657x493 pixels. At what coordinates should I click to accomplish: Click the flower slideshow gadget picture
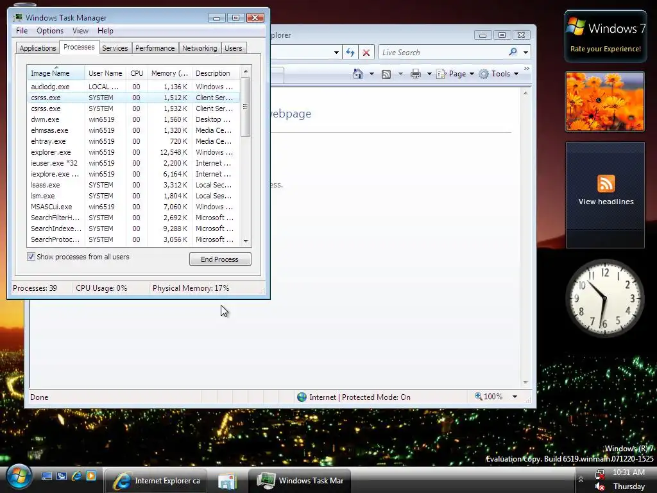click(605, 101)
